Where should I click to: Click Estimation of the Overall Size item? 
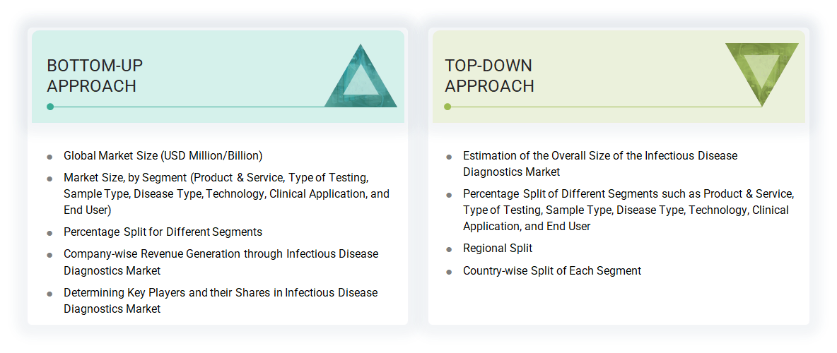click(599, 164)
